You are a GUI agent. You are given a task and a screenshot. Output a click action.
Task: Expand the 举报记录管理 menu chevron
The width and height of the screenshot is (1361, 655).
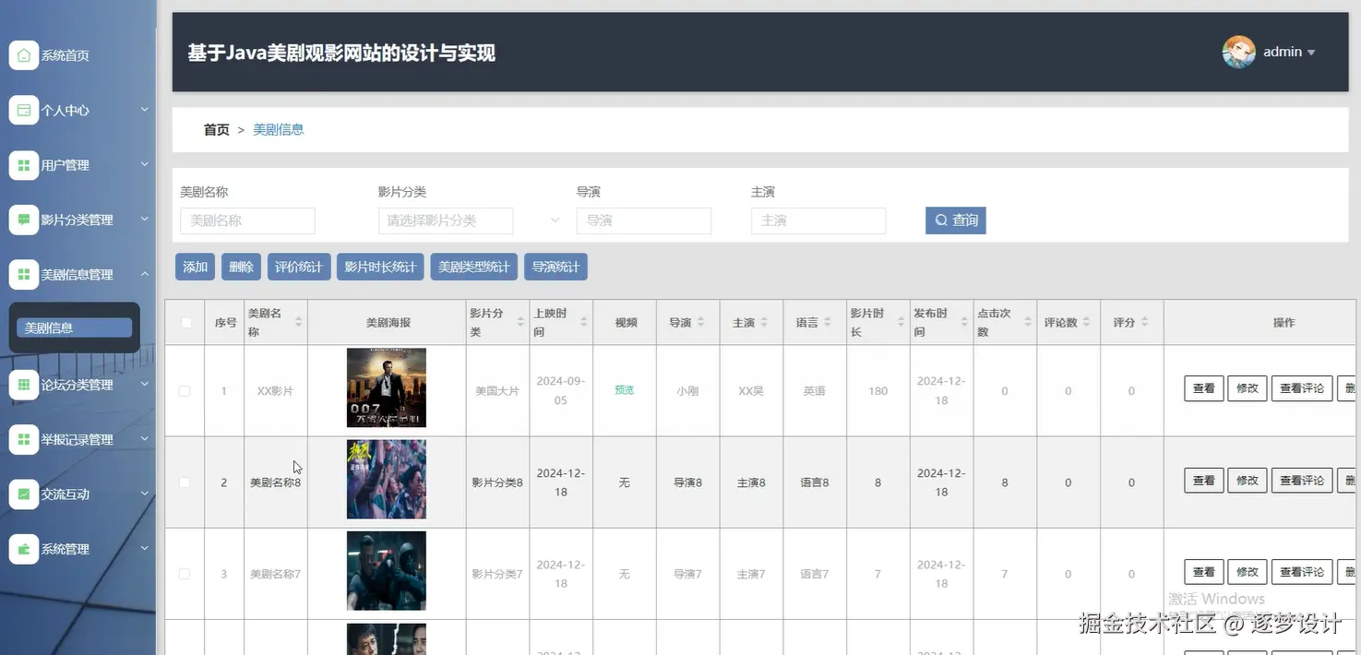pyautogui.click(x=144, y=439)
